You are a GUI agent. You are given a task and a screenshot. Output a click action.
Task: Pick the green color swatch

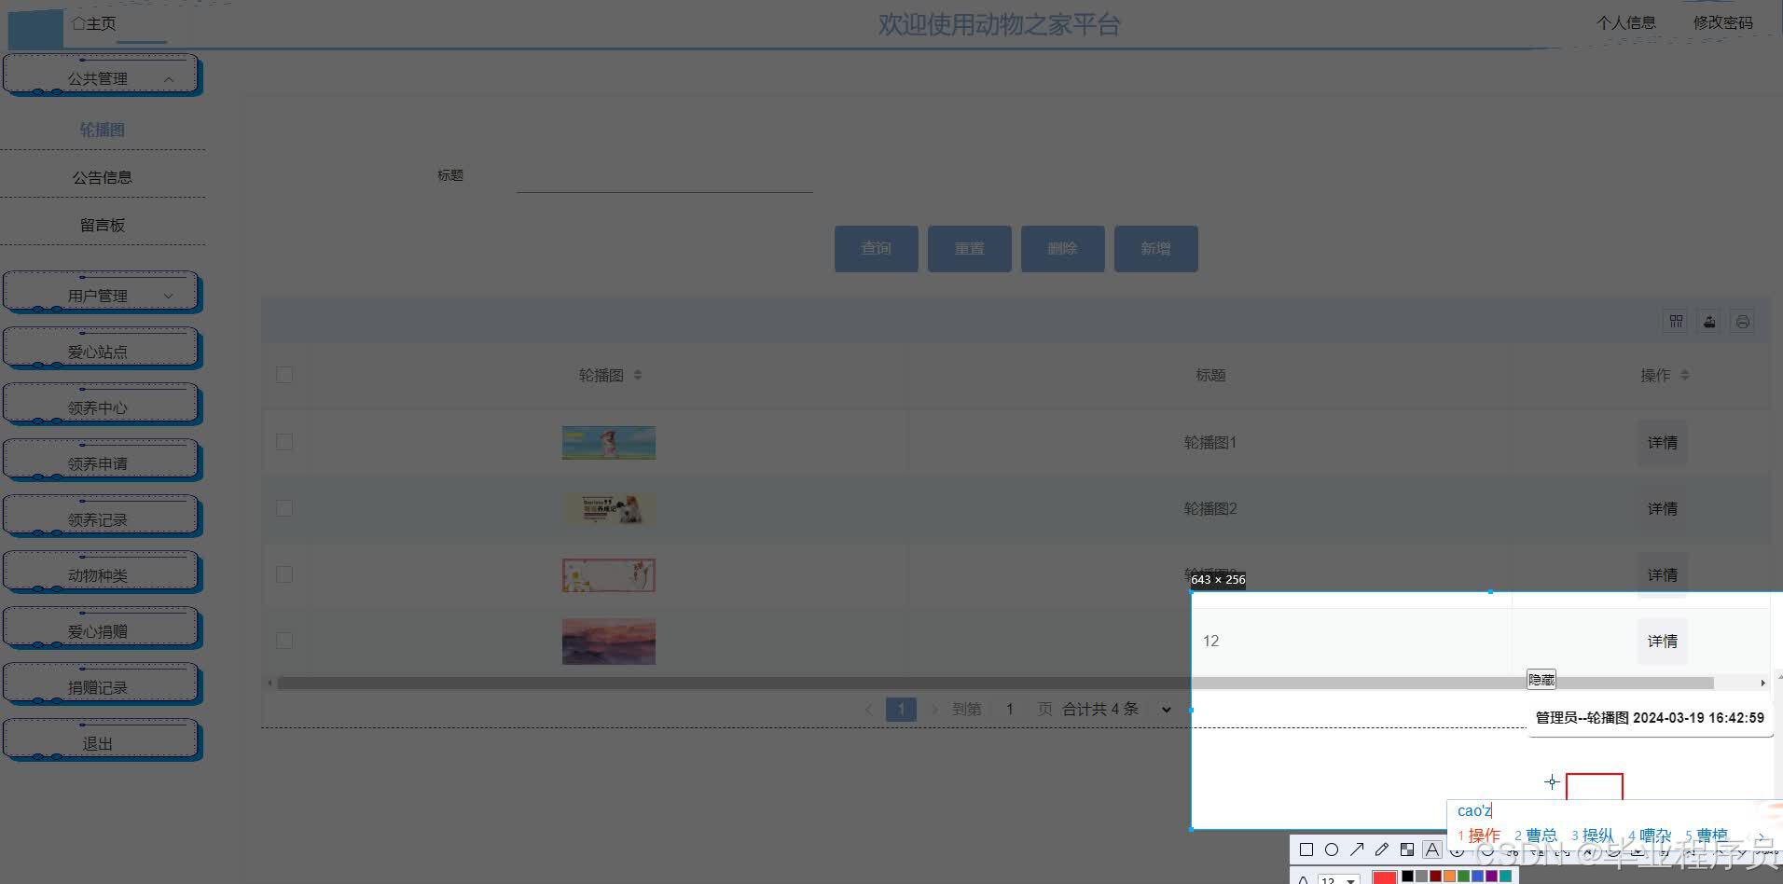(1462, 875)
